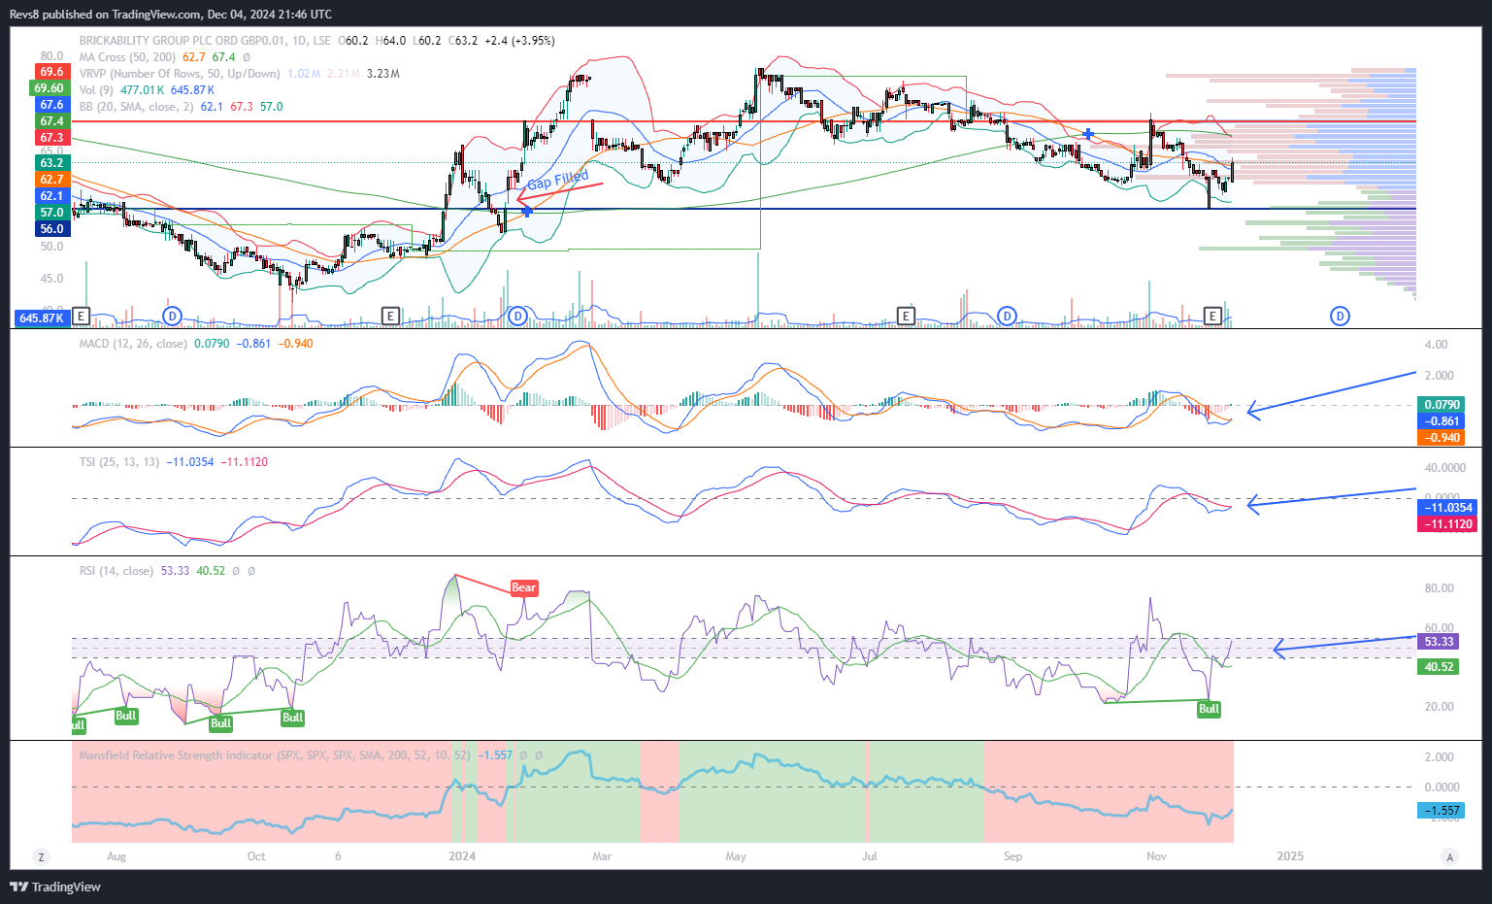
Task: Click the dividend D marker between 2024 and Mar
Action: tap(517, 316)
